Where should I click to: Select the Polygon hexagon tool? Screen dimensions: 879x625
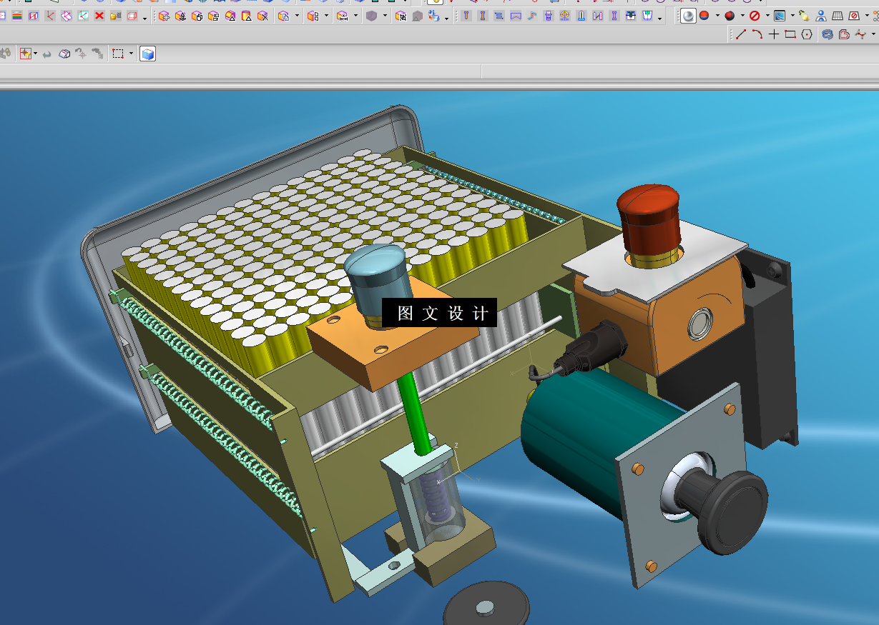(807, 34)
